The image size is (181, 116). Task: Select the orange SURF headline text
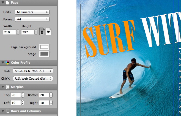pos(109,39)
